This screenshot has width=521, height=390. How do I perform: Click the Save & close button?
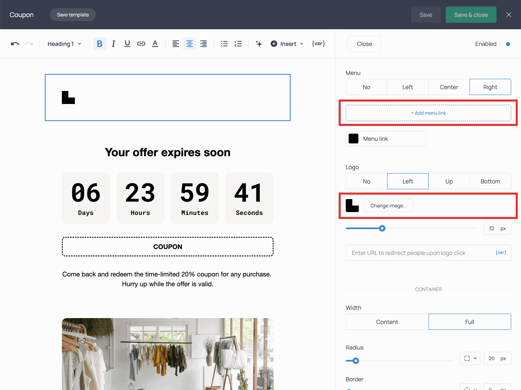(x=471, y=15)
